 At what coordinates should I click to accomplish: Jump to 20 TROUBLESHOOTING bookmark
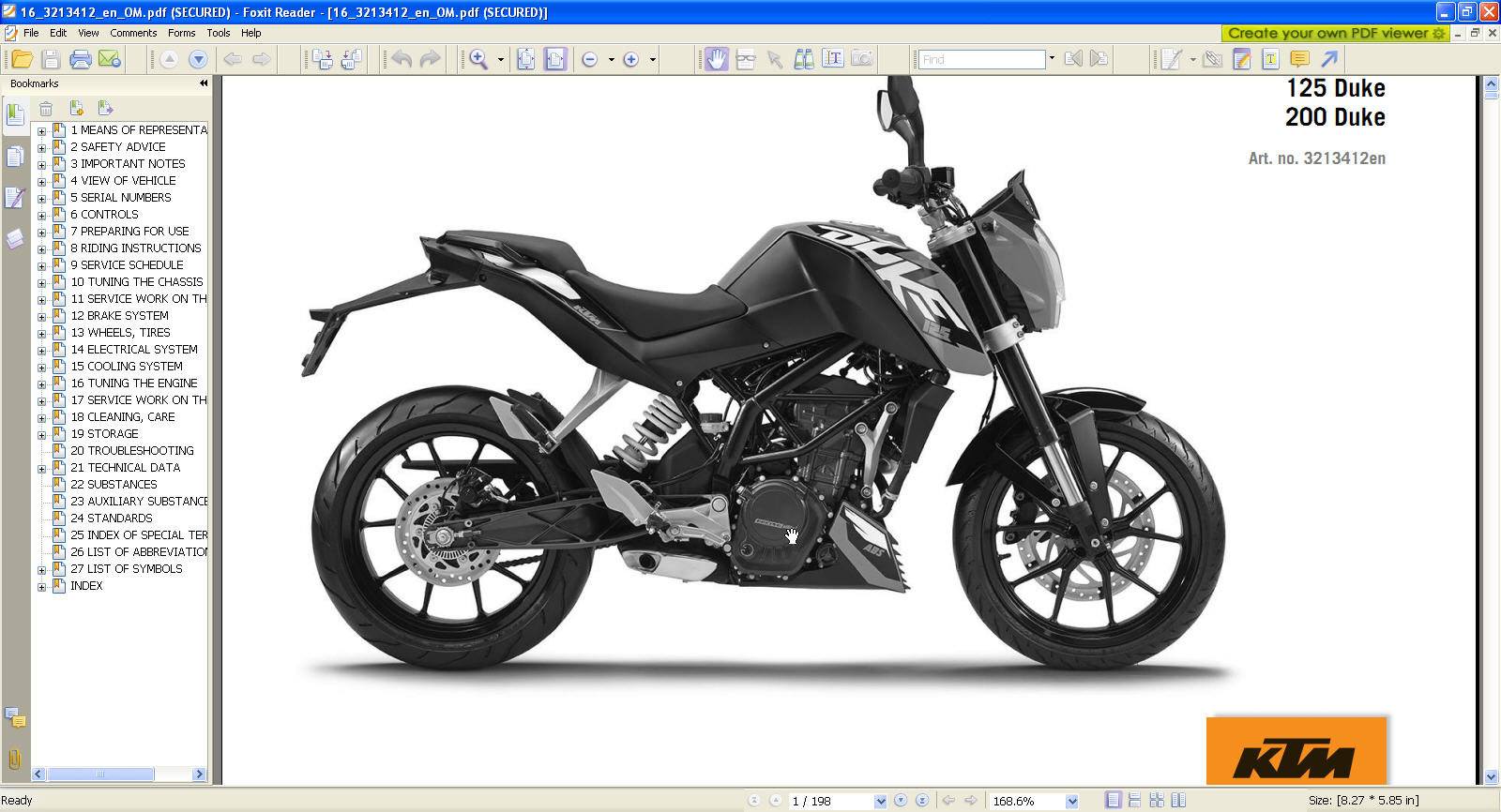tap(132, 451)
